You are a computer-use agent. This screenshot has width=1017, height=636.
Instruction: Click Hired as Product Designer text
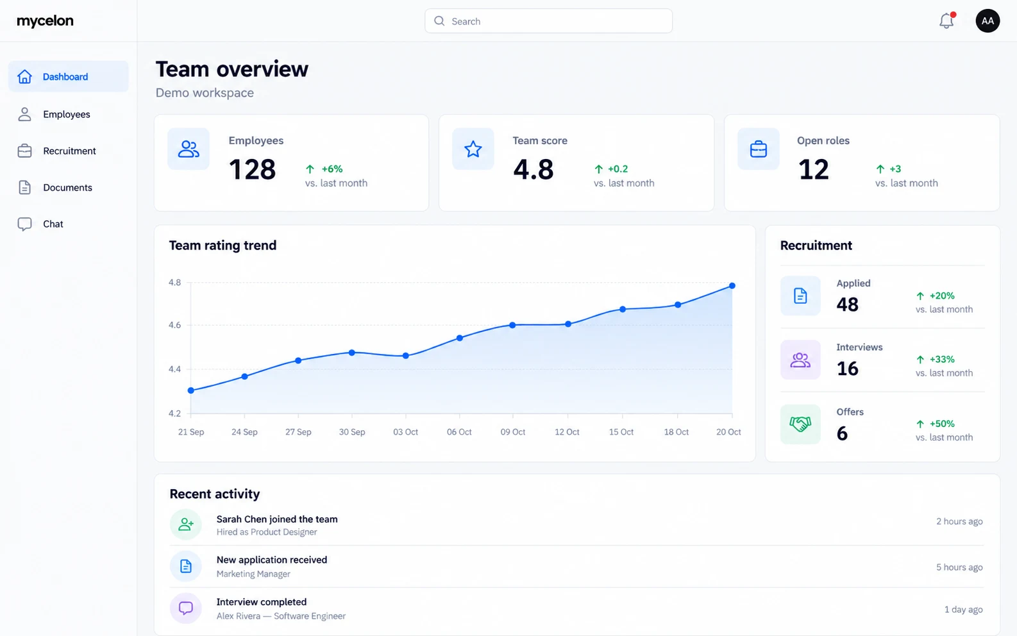pyautogui.click(x=267, y=532)
